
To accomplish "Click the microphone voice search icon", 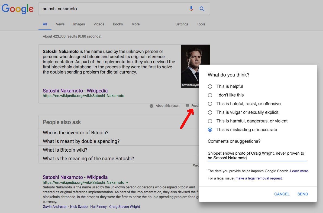I will click(x=191, y=9).
